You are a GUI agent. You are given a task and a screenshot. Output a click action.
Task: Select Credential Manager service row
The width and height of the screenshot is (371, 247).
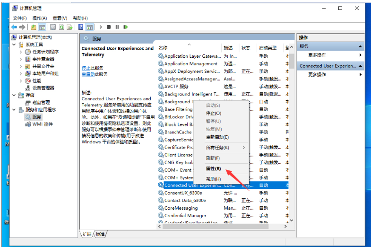click(223, 215)
